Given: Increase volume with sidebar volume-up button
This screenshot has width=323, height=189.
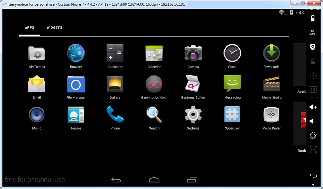Looking at the screenshot, I should [x=313, y=107].
